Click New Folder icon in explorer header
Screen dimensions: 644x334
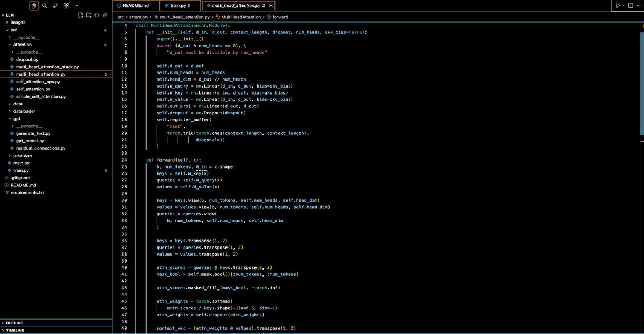tap(89, 16)
